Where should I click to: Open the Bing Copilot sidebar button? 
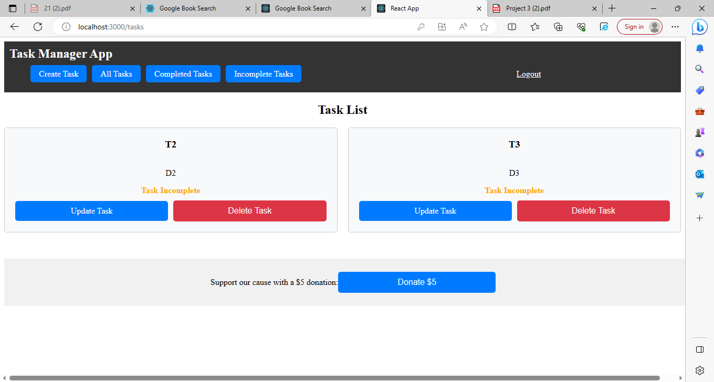coord(699,27)
